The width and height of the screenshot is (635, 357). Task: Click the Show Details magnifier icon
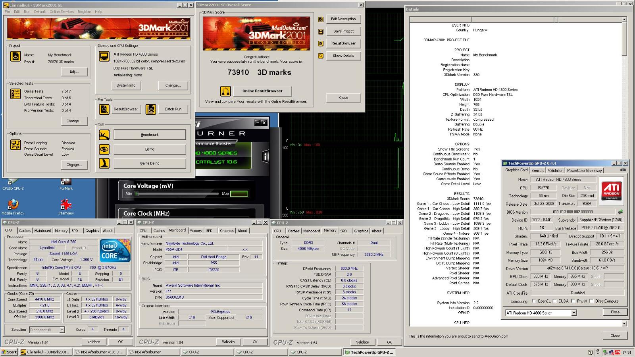click(321, 56)
